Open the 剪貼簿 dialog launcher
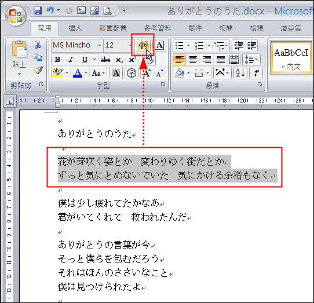Viewport: 314px width, 303px height. [42, 85]
